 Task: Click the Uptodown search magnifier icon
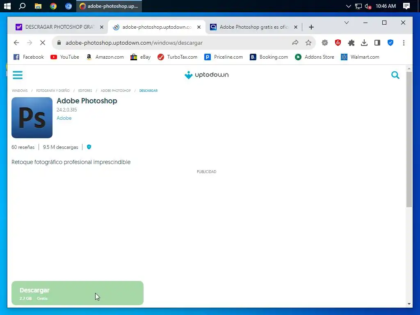[x=395, y=75]
